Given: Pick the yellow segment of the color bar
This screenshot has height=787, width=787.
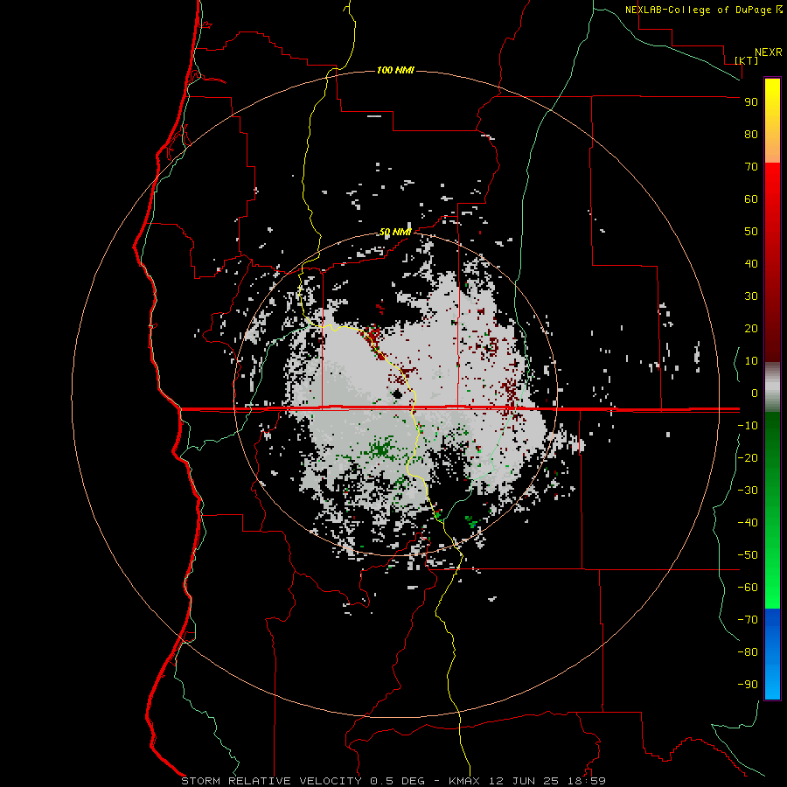Looking at the screenshot, I should [772, 121].
